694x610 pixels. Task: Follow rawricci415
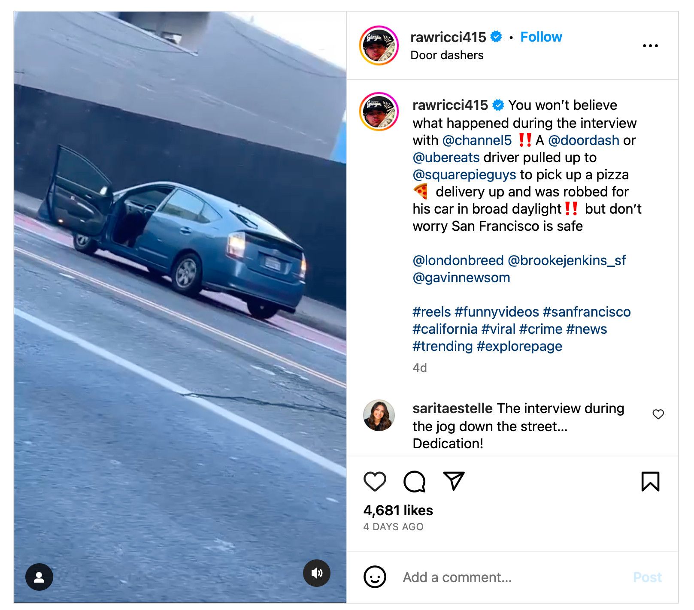click(541, 37)
